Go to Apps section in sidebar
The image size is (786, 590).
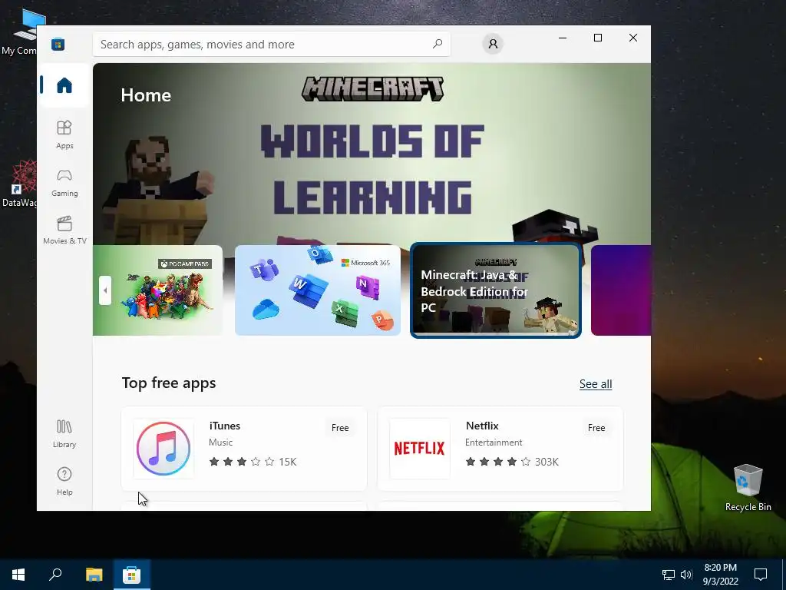[64, 134]
